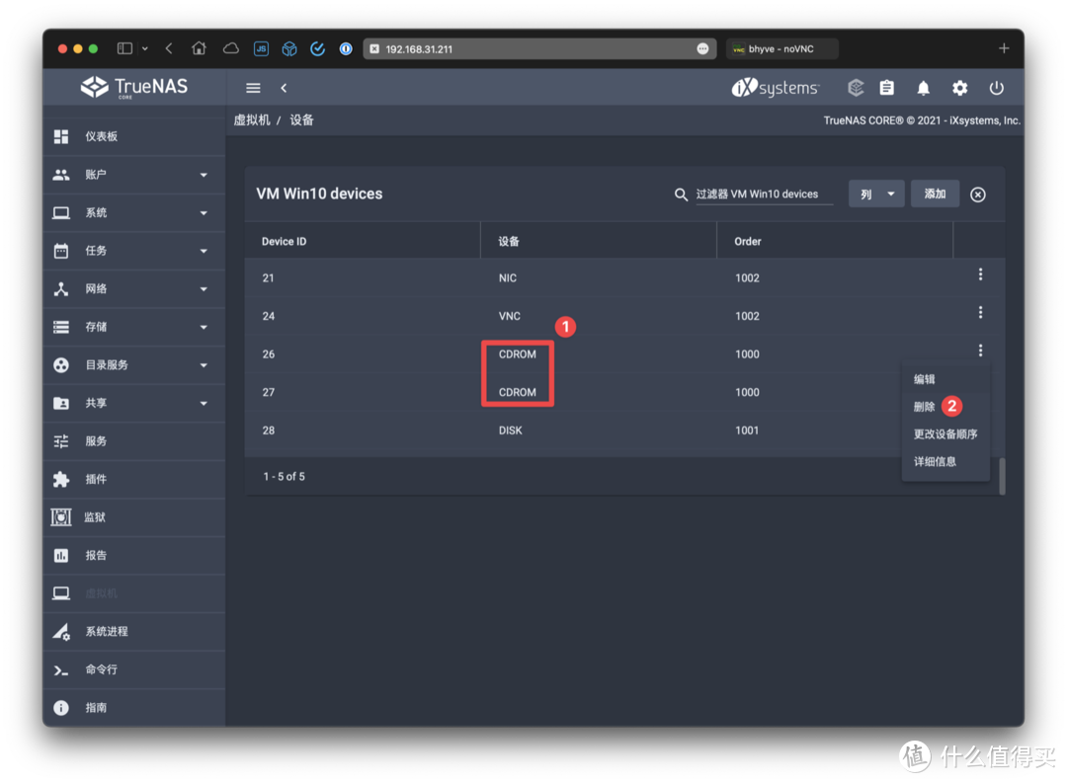The height and width of the screenshot is (783, 1067).
Task: Sort by Device ID column header
Action: pyautogui.click(x=284, y=242)
